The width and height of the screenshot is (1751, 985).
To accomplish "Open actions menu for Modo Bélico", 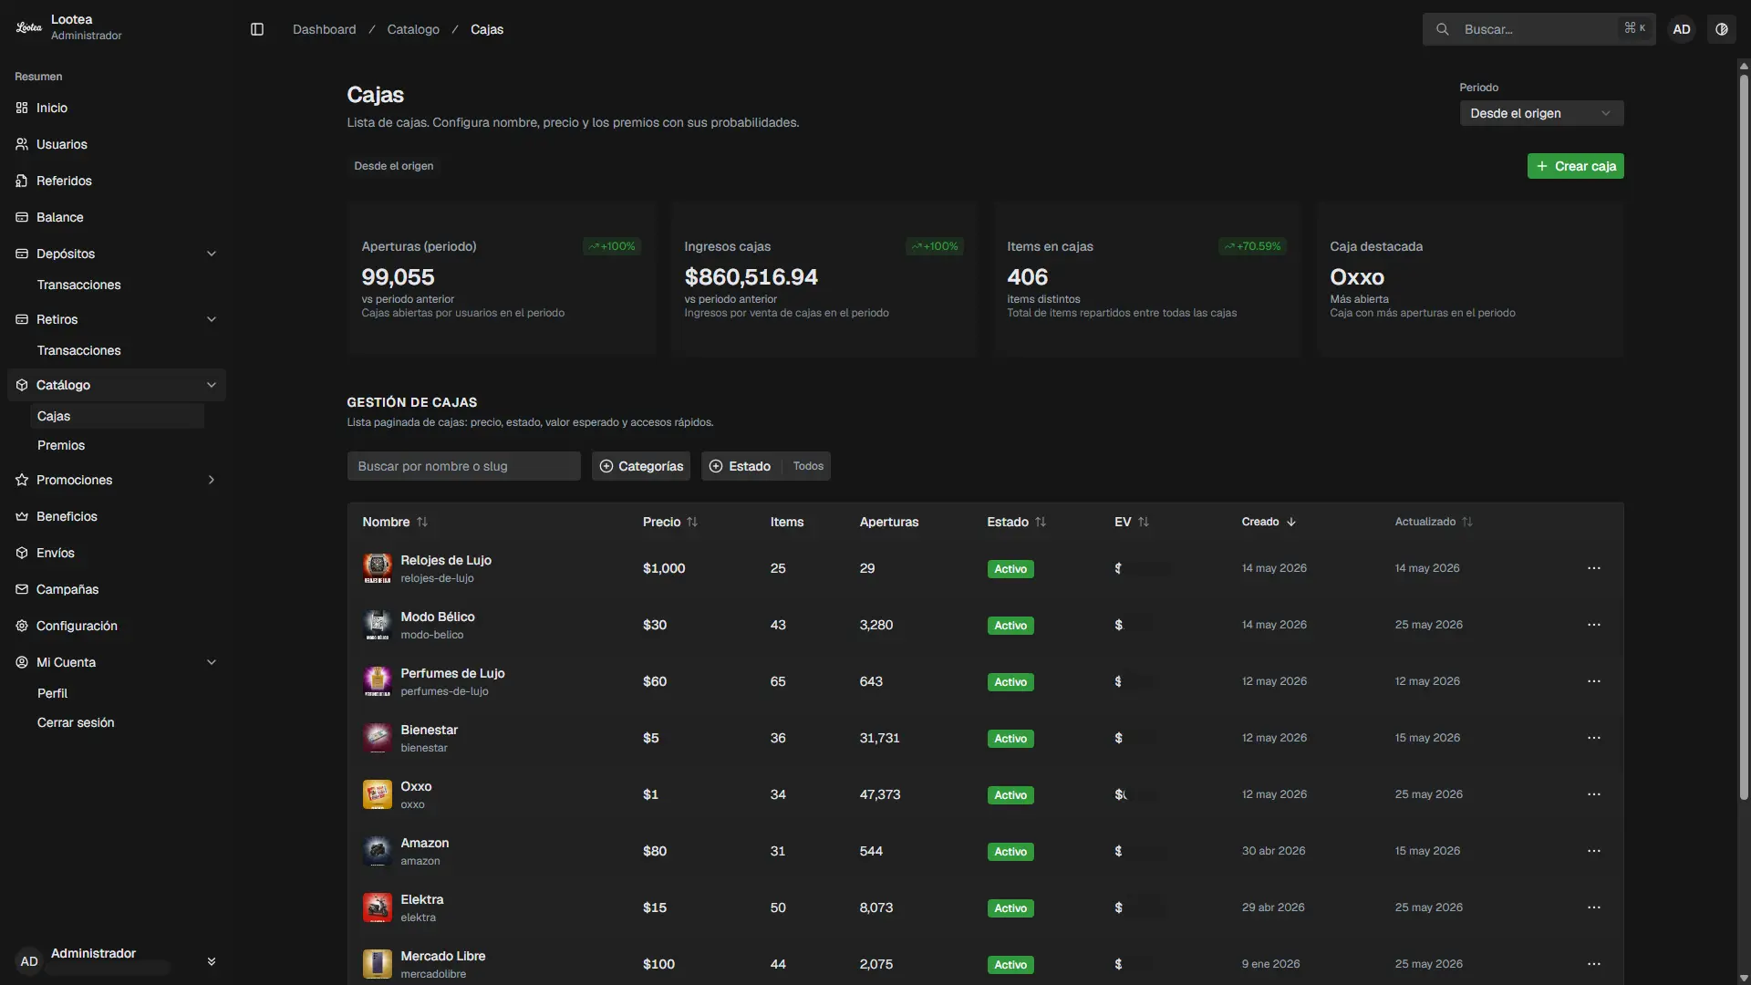I will tap(1593, 625).
